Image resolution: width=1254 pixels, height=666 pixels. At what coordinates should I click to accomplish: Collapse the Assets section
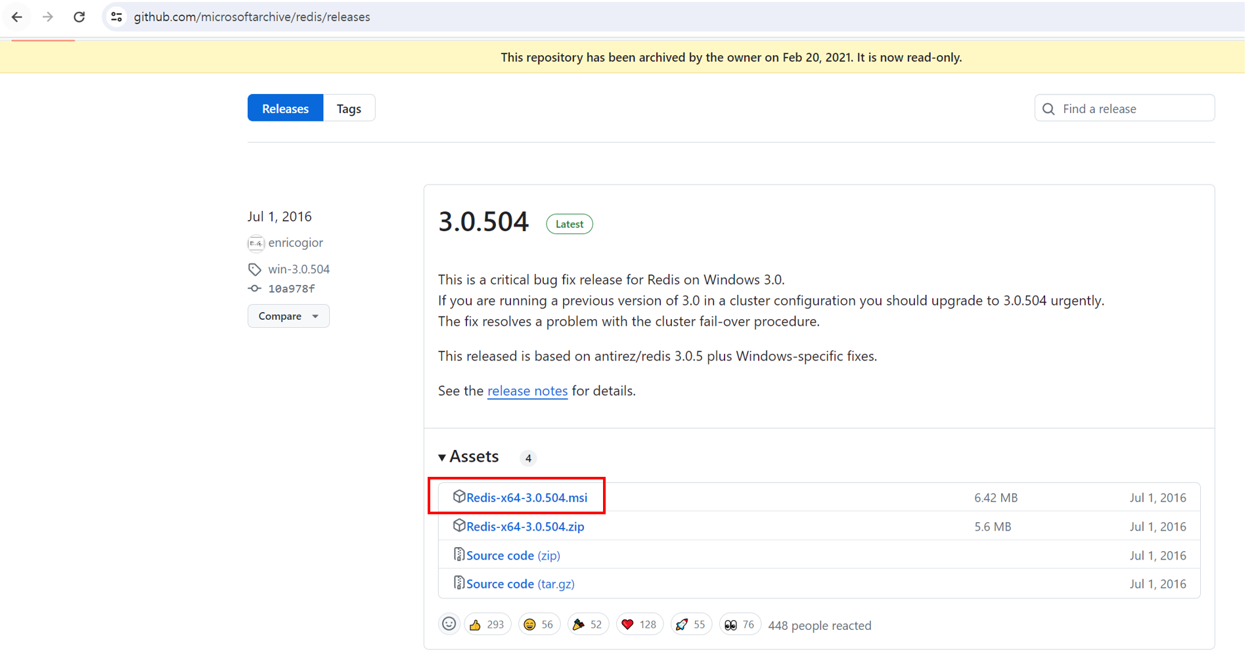469,456
